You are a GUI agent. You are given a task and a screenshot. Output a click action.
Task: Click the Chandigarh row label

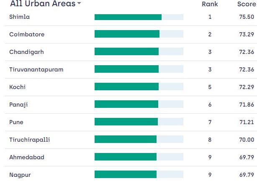tap(26, 52)
